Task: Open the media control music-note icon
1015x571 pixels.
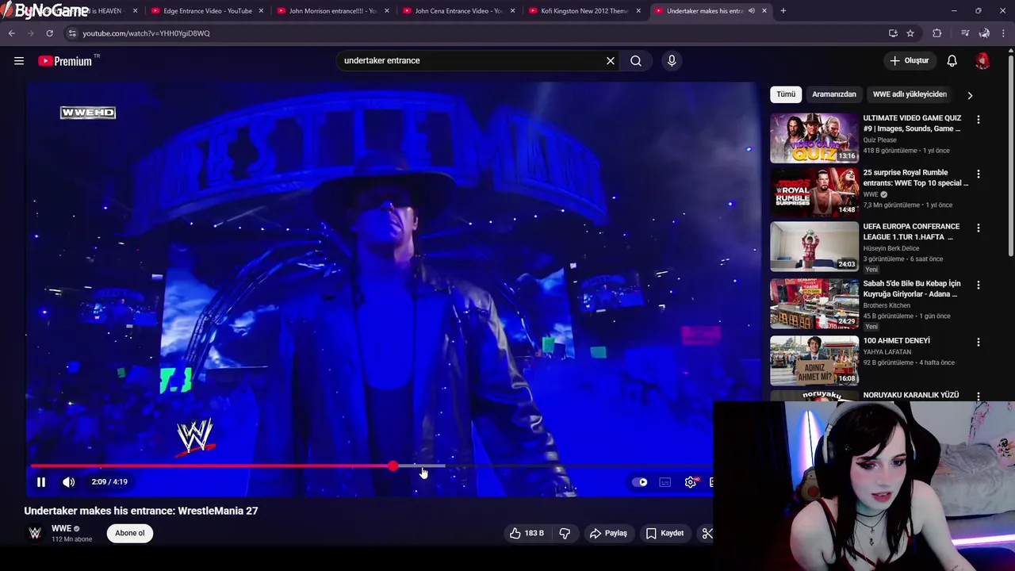Action: point(965,33)
